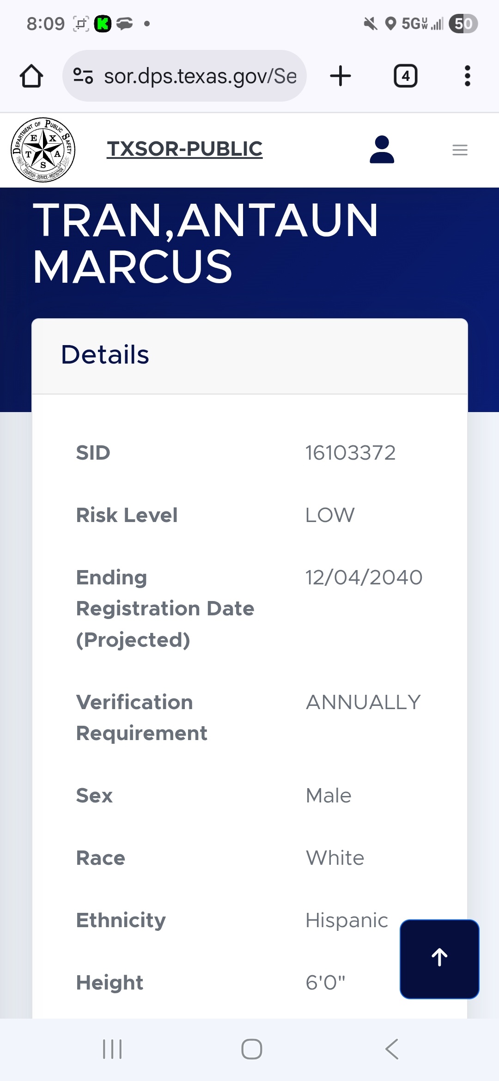Open the TXSOR-PUBLIC home link
This screenshot has height=1081, width=499.
point(184,149)
